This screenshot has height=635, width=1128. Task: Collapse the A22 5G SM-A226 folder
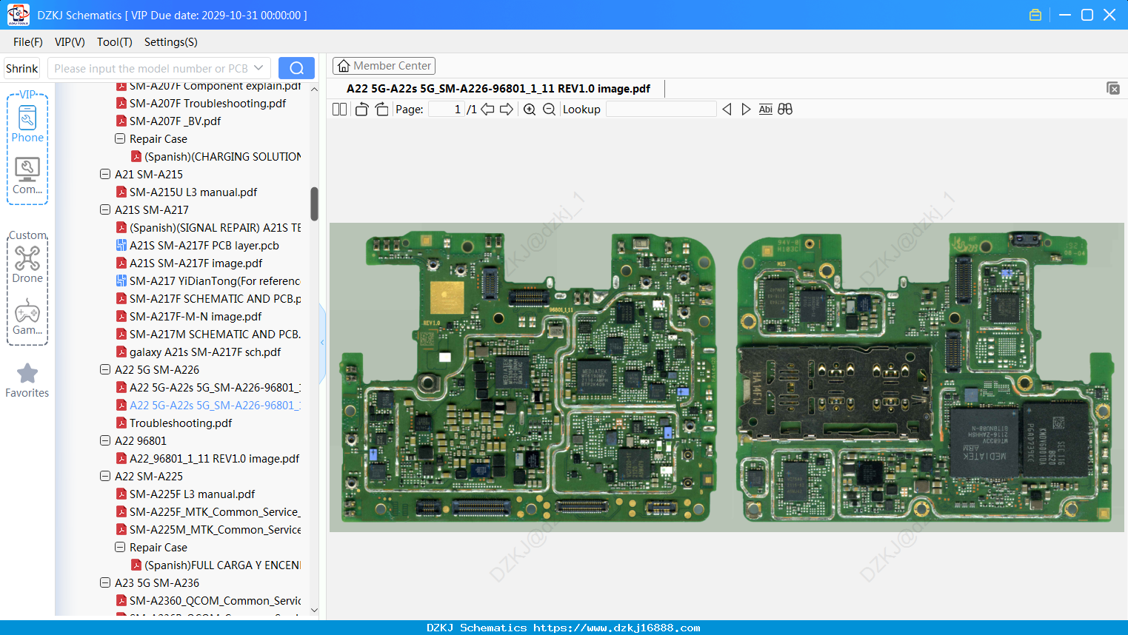105,369
